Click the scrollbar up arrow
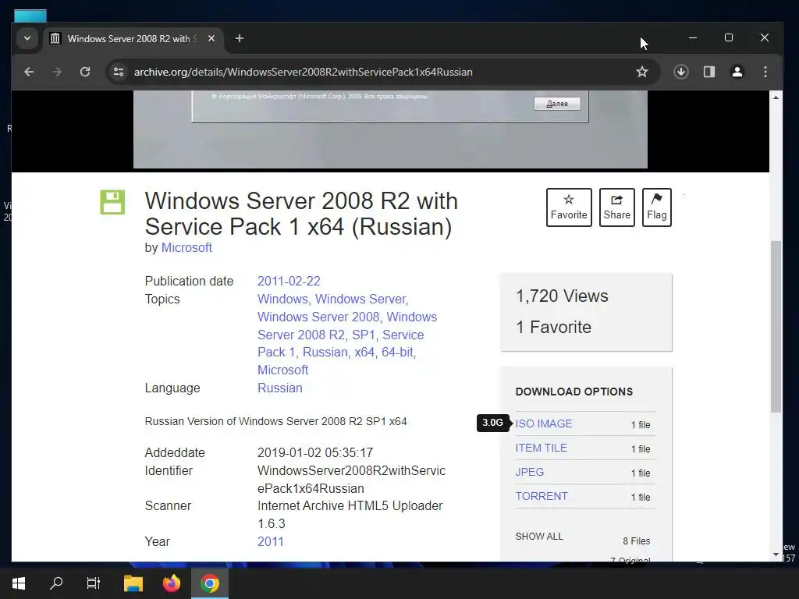 pyautogui.click(x=776, y=97)
